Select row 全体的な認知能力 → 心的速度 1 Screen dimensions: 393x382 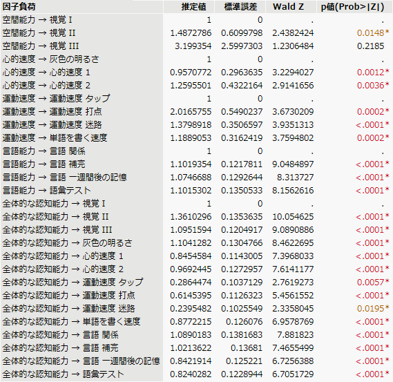point(196,256)
